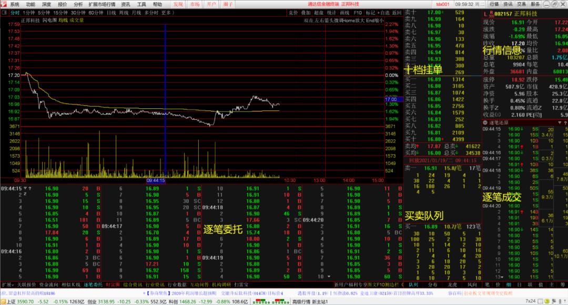Open the 工具 menu
This screenshot has height=305, width=568.
[141, 4]
